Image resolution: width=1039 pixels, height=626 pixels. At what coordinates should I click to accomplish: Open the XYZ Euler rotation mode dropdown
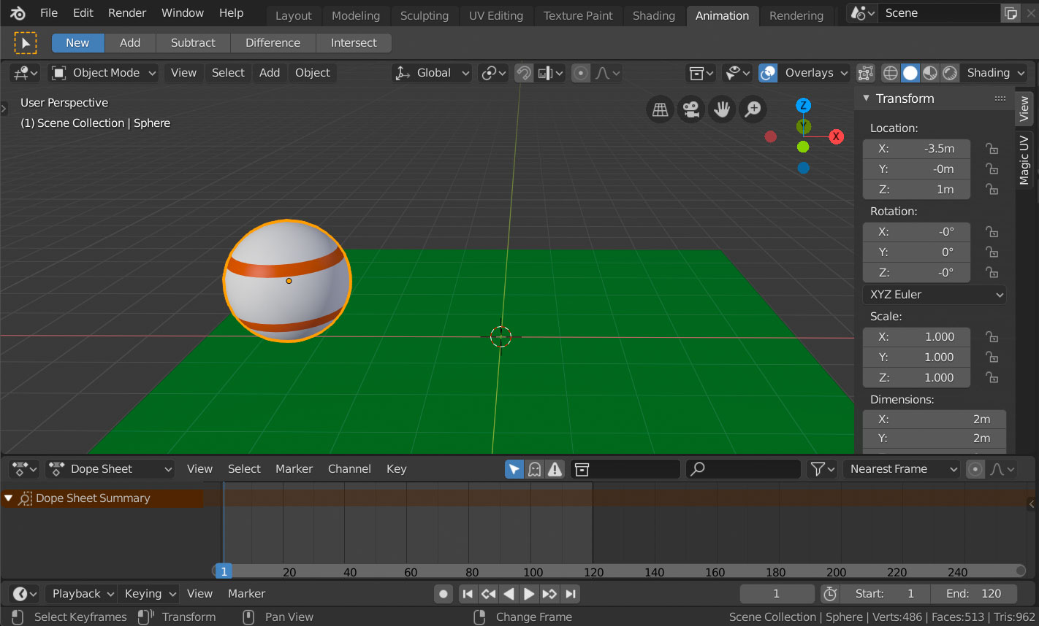coord(935,295)
